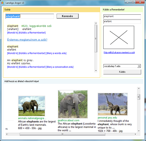The height and width of the screenshot is (141, 146).
Task: Click the 'elefánt' translation input field
Action: (x=122, y=21)
